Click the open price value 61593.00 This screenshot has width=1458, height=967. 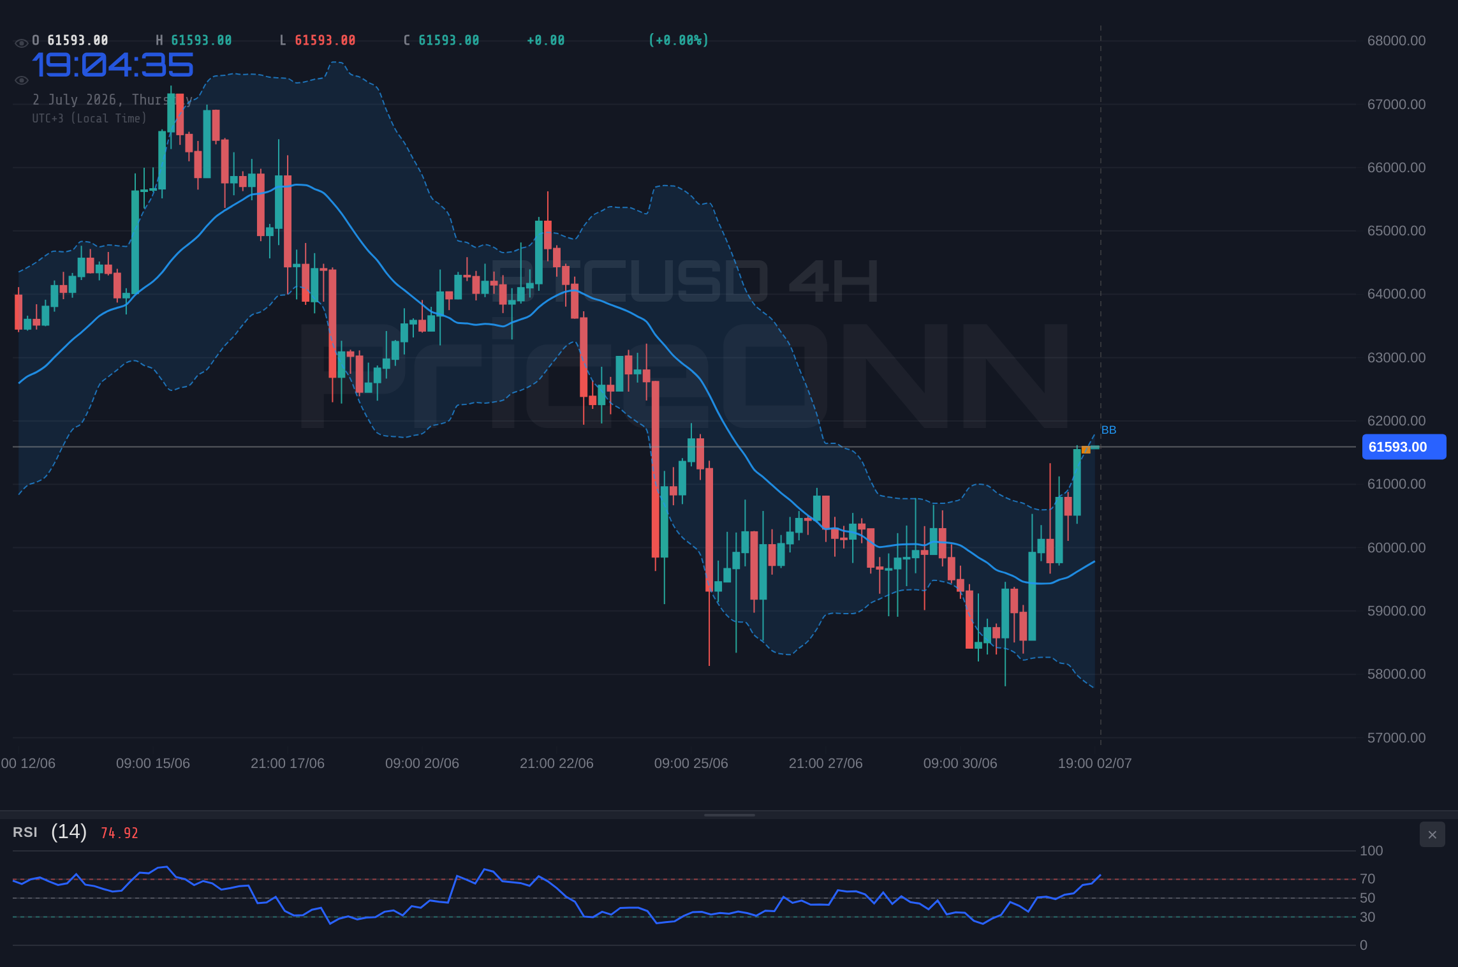[x=78, y=40]
